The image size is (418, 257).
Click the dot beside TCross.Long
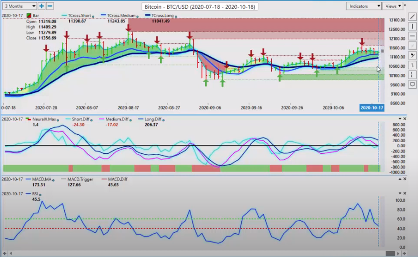[176, 16]
